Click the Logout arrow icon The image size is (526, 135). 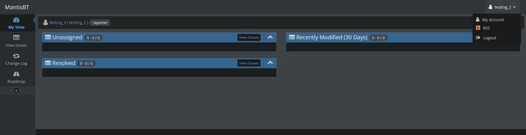click(x=478, y=38)
